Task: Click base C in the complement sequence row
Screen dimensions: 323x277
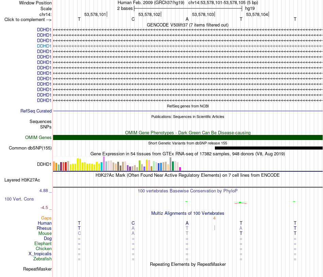Action: click(133, 19)
